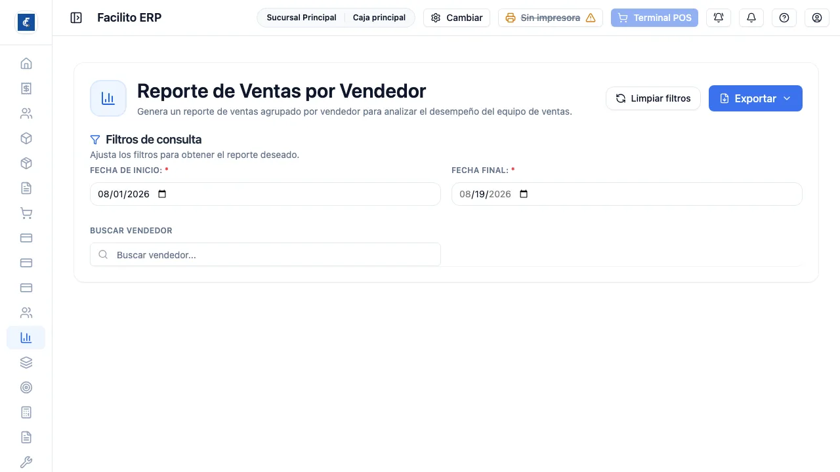Open calendar picker for Fecha de inicio

point(163,194)
